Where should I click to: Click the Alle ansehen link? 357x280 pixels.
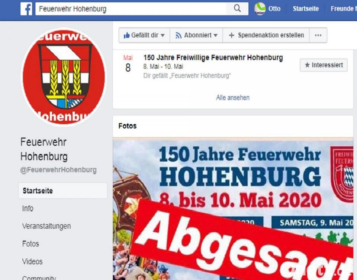(233, 98)
